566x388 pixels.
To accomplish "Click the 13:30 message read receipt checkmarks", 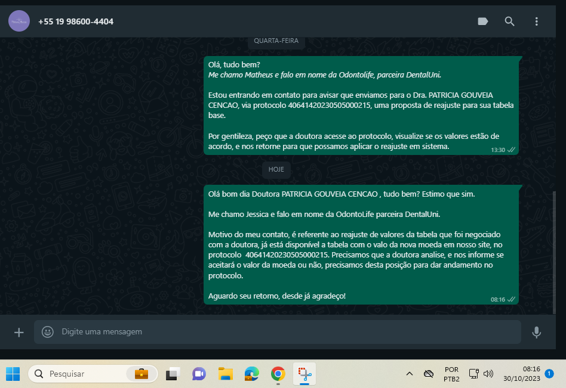I will point(511,150).
